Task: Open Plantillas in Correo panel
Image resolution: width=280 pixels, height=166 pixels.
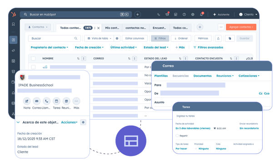Action: [161, 76]
